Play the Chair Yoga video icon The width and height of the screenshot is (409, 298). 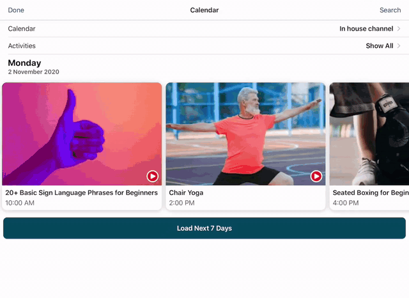316,176
